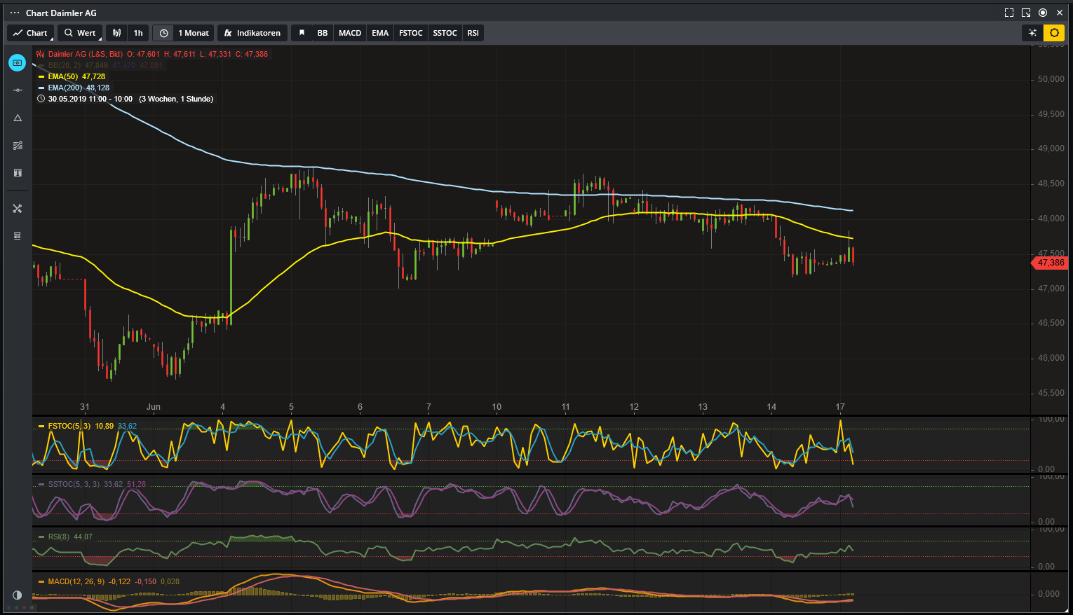
Task: Select the triangle shape drawing tool
Action: [18, 118]
